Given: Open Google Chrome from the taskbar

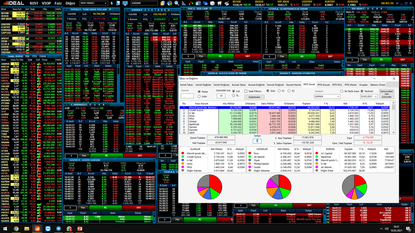Looking at the screenshot, I should (16, 229).
